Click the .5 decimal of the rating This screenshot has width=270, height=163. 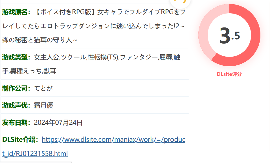click(x=236, y=36)
